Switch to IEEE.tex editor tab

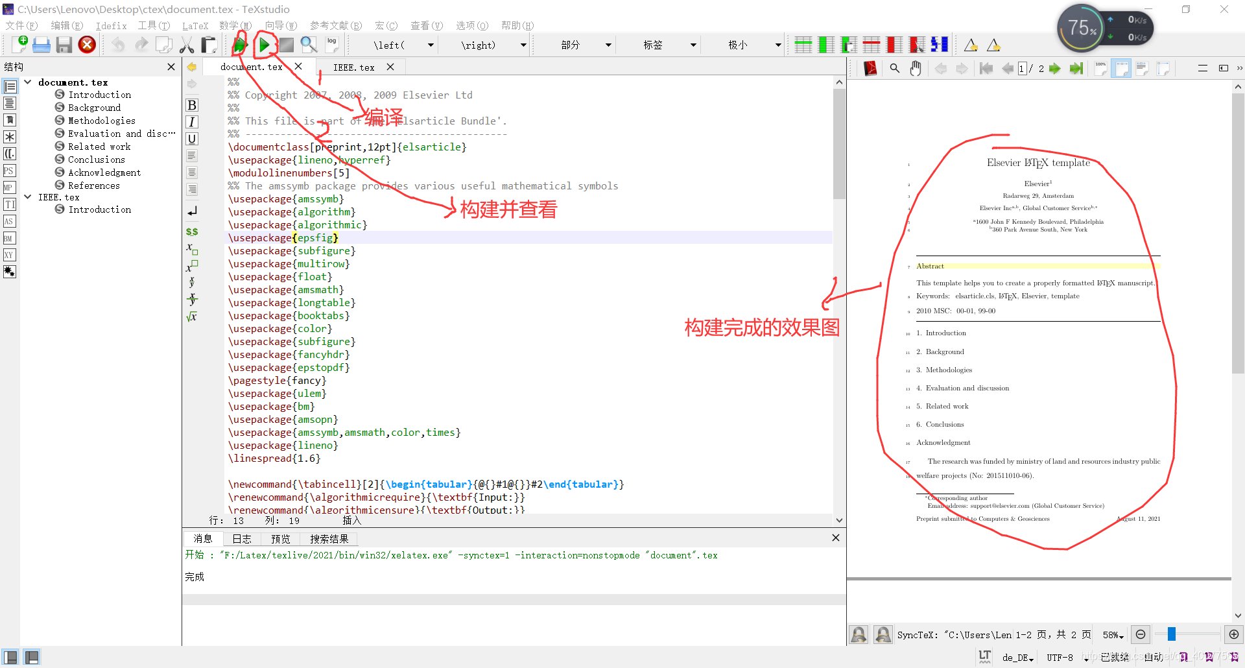[354, 67]
